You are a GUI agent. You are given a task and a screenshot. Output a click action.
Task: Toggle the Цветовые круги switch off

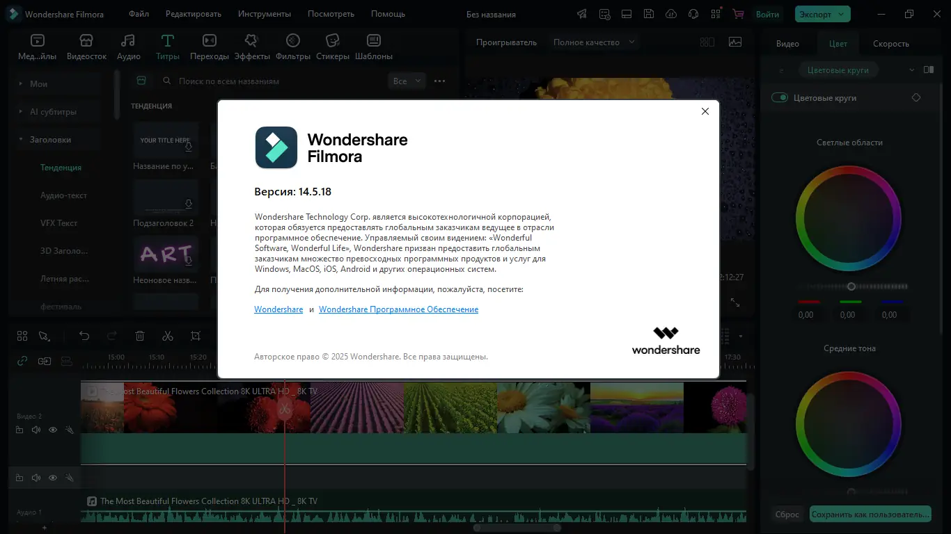tap(780, 98)
